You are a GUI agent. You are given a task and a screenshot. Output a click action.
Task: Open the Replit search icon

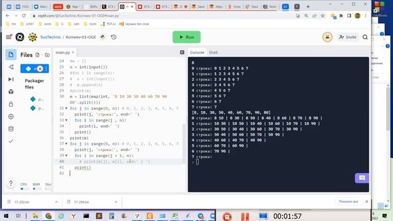(365, 37)
